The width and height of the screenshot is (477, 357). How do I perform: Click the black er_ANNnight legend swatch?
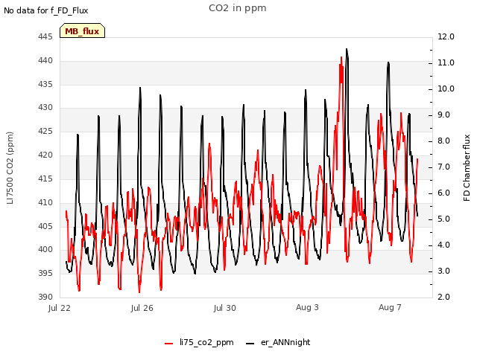click(x=250, y=344)
